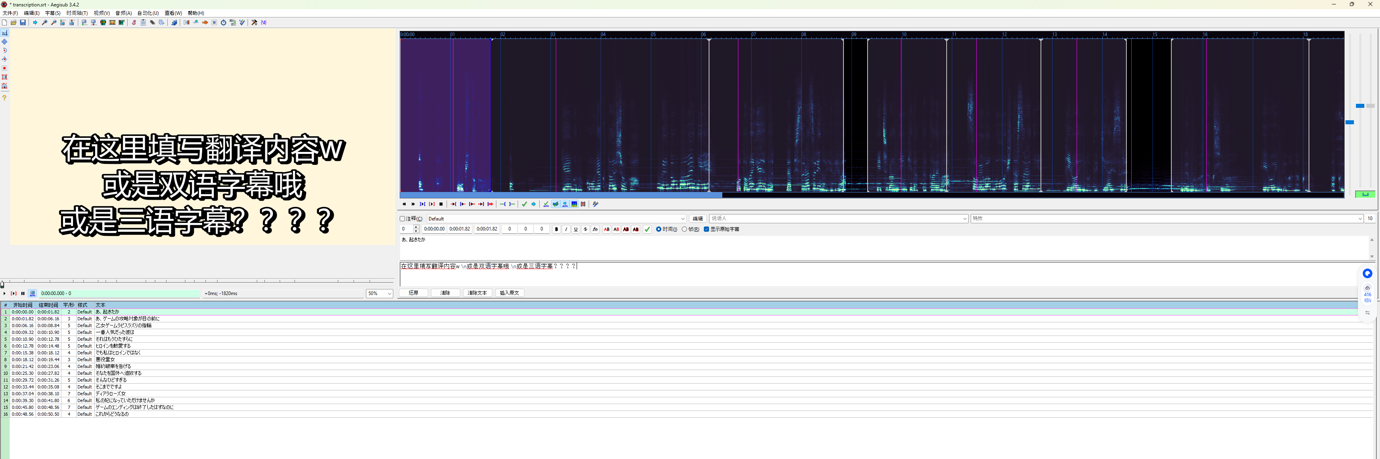Viewport: 1380px width, 459px height.
Task: Uncheck 显示原始字幕 checkbox
Action: (707, 229)
